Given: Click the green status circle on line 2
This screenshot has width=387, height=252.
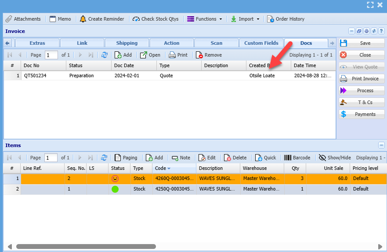Looking at the screenshot, I should tap(115, 189).
